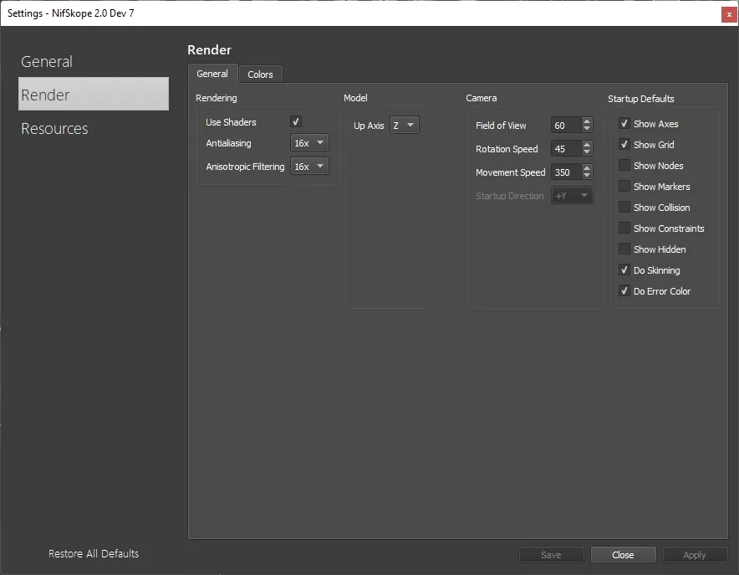Click the Restore All Defaults button
Viewport: 739px width, 575px height.
(x=94, y=554)
